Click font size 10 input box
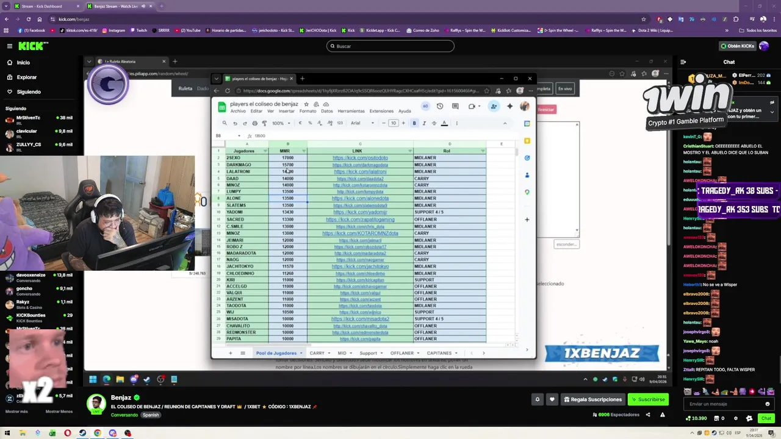 pyautogui.click(x=394, y=123)
